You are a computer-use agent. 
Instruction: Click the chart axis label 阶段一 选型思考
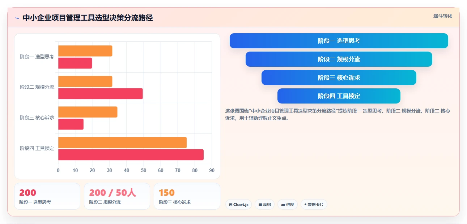pyautogui.click(x=37, y=57)
